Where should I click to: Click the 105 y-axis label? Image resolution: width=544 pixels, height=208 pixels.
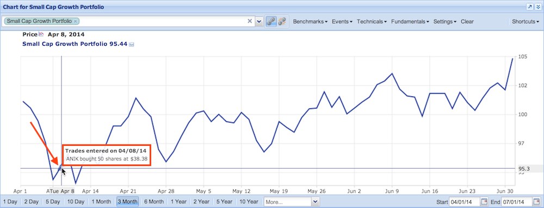click(x=523, y=57)
